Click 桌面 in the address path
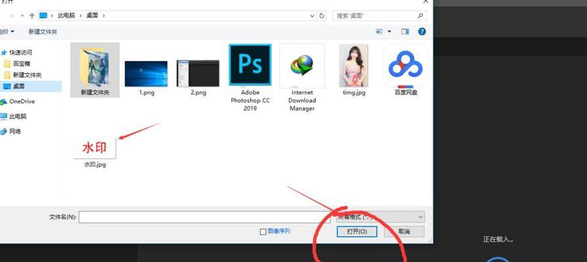 pos(92,16)
